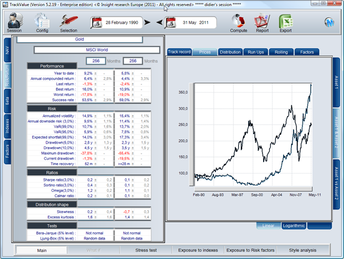Viewport: 344px width, 259px height.
Task: Switch to the Beta side tab
Action: click(x=7, y=101)
